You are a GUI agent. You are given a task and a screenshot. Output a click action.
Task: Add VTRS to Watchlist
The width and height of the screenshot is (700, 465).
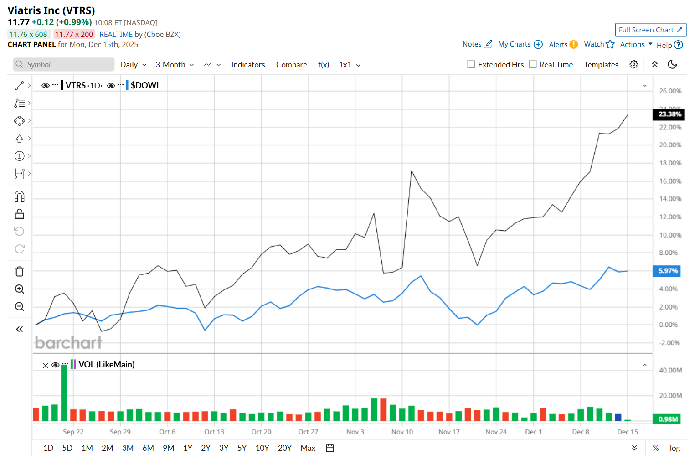coord(599,44)
